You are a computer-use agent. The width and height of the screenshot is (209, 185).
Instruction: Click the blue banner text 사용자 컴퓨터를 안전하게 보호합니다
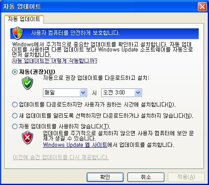(76, 33)
